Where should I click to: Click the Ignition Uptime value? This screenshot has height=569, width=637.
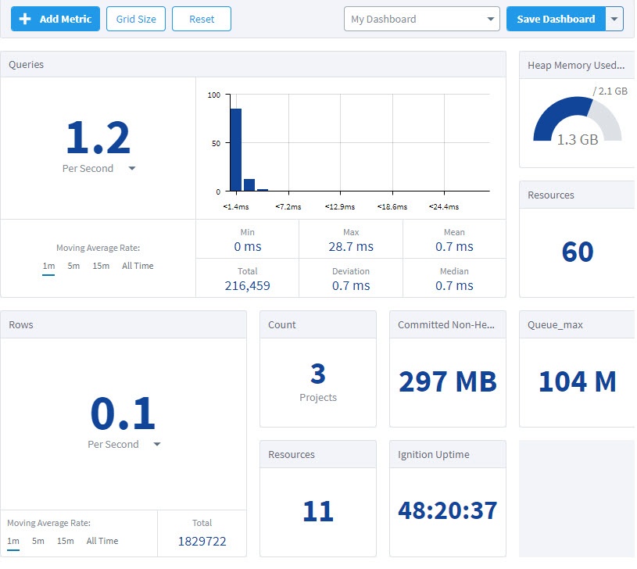click(447, 510)
